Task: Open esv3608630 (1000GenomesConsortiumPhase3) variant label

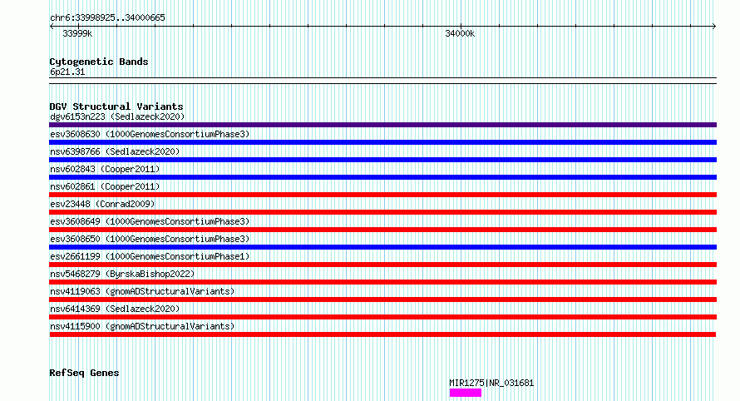Action: (150, 134)
